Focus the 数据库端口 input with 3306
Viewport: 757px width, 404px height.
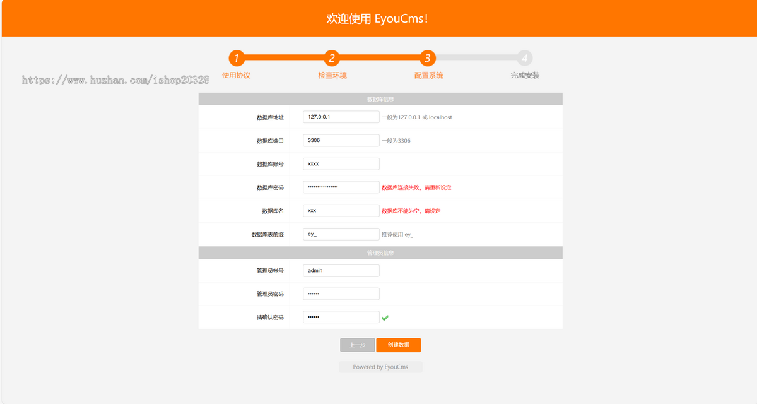341,140
